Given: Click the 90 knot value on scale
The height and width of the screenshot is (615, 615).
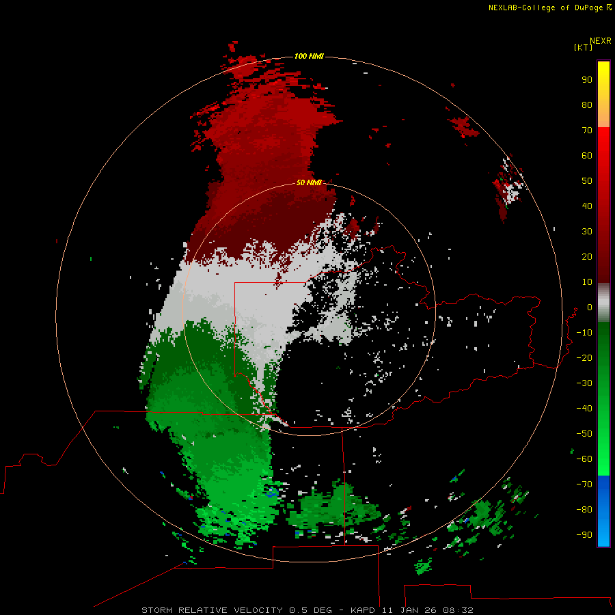Looking at the screenshot, I should (x=587, y=80).
